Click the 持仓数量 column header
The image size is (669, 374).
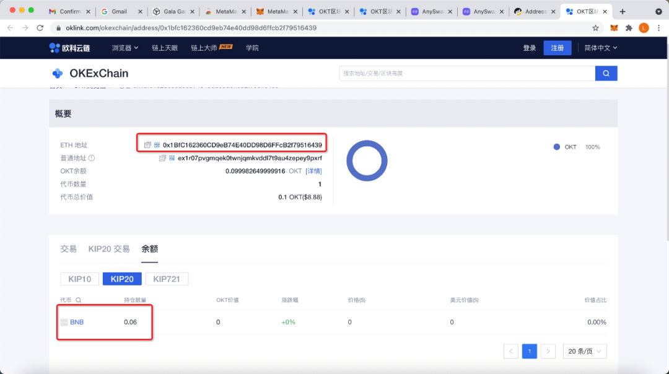(x=135, y=300)
